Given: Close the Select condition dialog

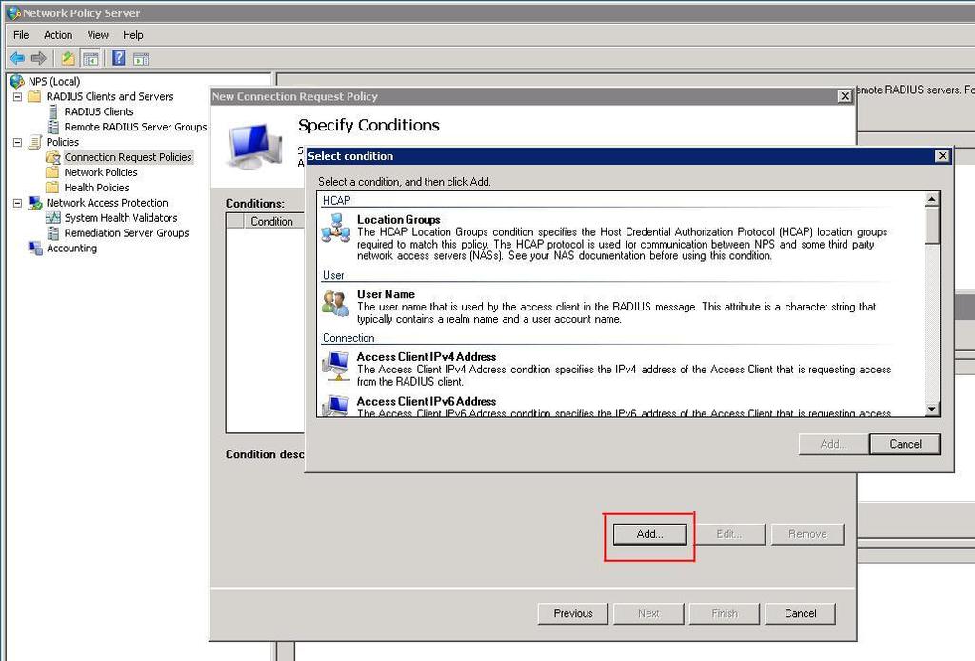Looking at the screenshot, I should point(943,155).
